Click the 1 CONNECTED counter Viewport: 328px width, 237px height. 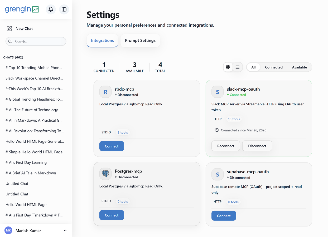[x=104, y=67]
